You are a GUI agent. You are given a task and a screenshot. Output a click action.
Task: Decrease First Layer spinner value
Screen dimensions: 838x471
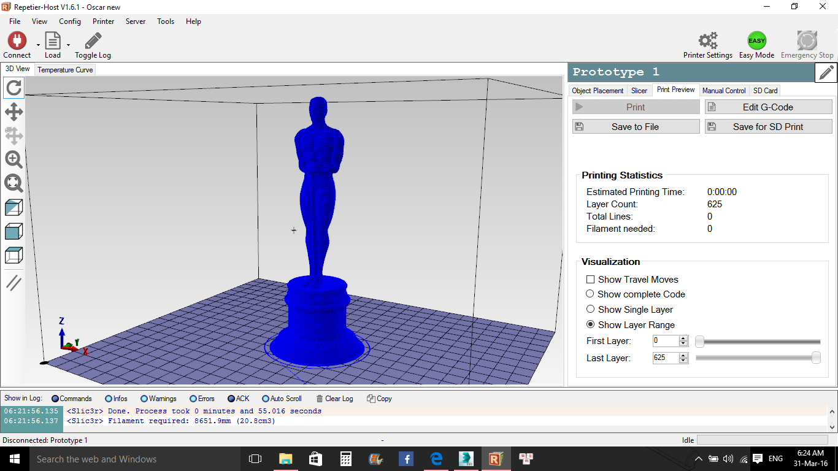click(683, 343)
